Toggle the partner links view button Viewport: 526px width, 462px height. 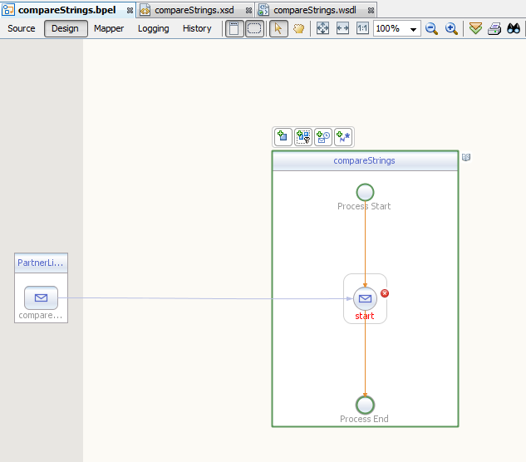[x=235, y=28]
